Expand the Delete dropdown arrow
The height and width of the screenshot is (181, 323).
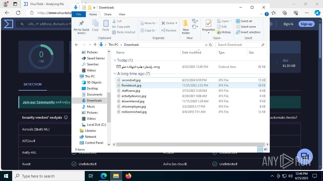point(176,23)
